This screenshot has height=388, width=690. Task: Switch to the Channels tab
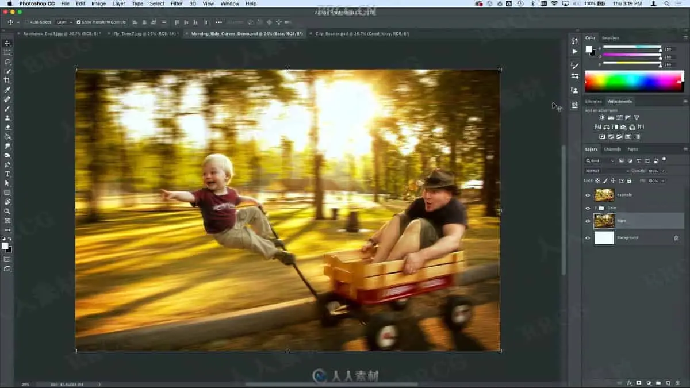point(612,149)
